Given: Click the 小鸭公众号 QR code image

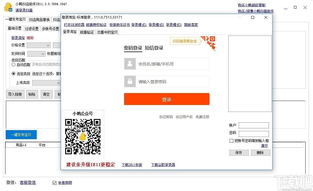Looking at the screenshot, I should (83, 137).
